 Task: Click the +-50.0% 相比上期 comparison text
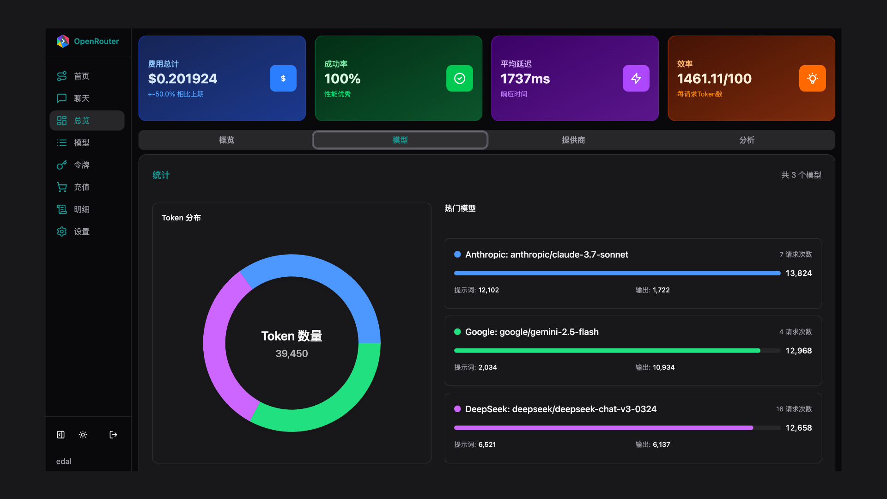(176, 94)
